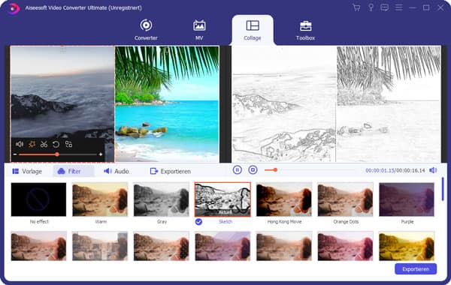
Task: Switch to the Converter tab
Action: point(146,30)
